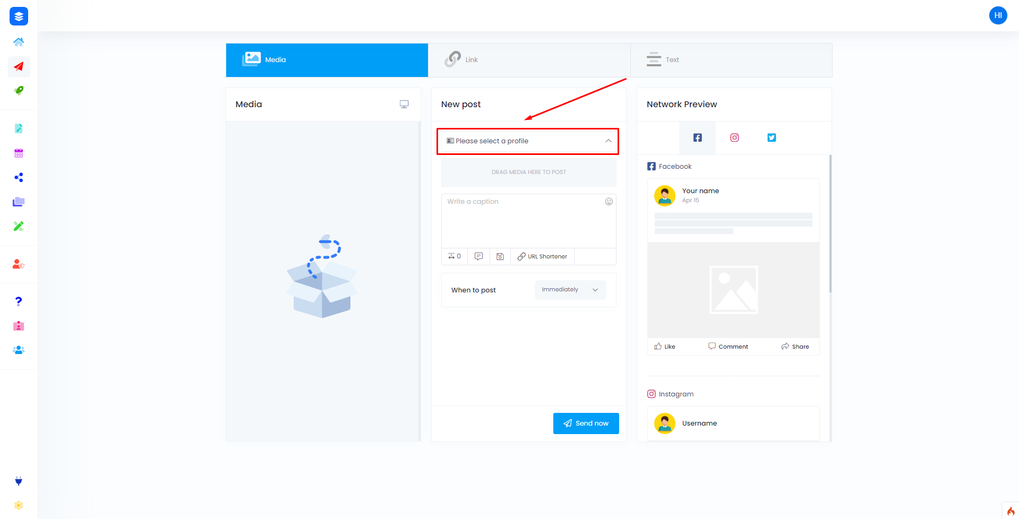Click the URL Shortener button
The height and width of the screenshot is (519, 1019).
542,256
